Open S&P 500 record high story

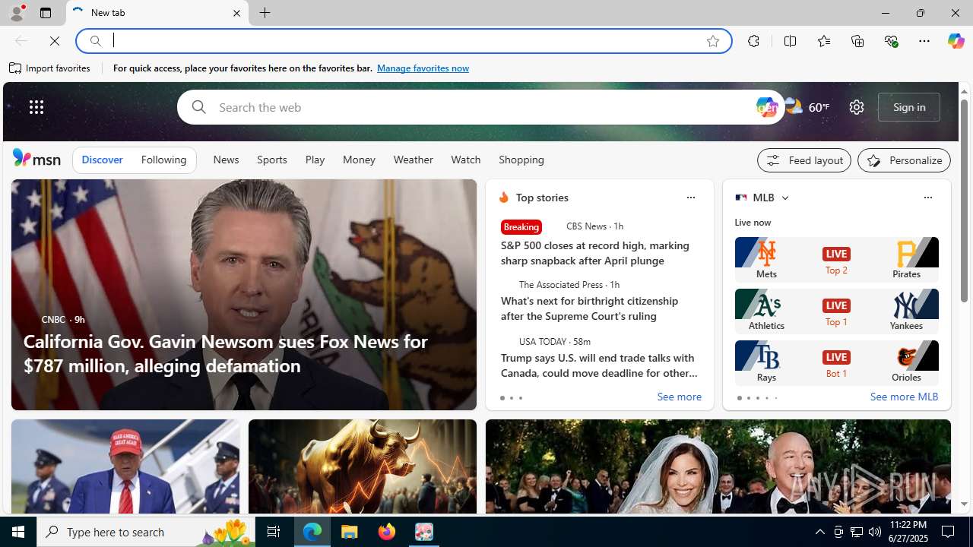[595, 253]
